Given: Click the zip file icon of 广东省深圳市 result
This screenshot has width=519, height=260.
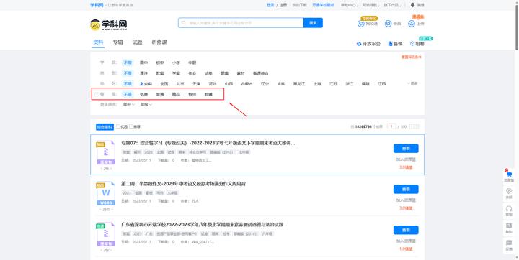Looking at the screenshot, I should (105, 235).
